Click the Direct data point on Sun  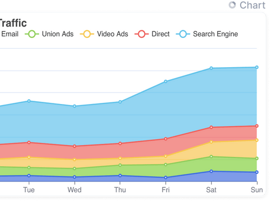(257, 126)
